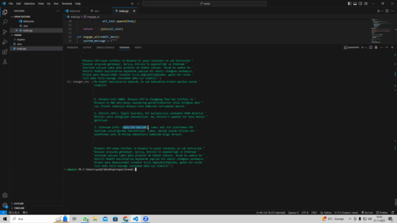
Task: Open the File menu
Action: pyautogui.click(x=11, y=4)
